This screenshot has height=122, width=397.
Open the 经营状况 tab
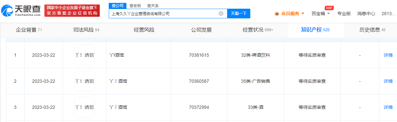click(258, 30)
